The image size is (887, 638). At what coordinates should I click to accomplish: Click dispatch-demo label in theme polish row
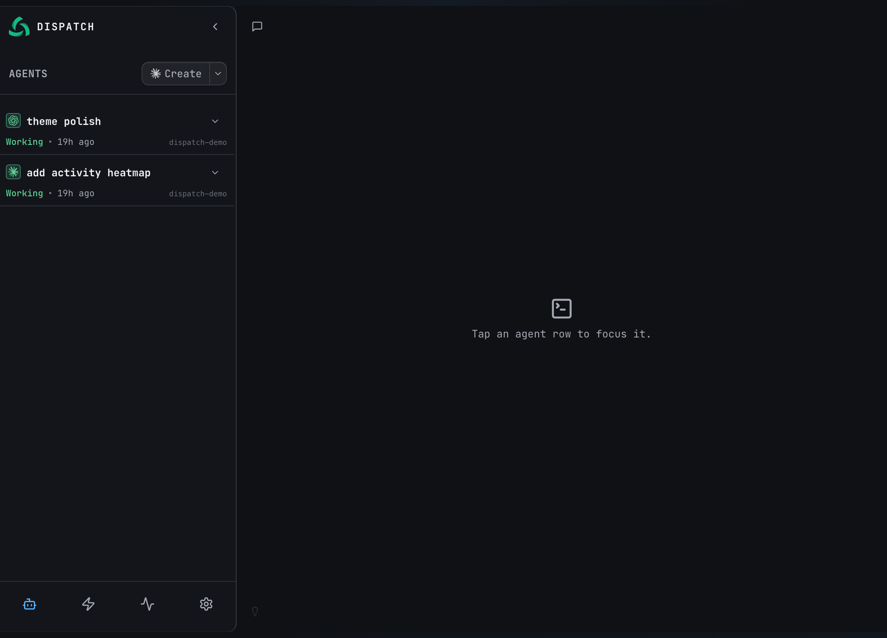[x=198, y=142]
